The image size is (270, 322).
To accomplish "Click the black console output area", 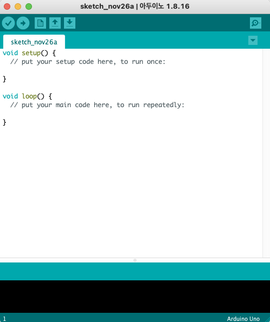I will point(135,297).
